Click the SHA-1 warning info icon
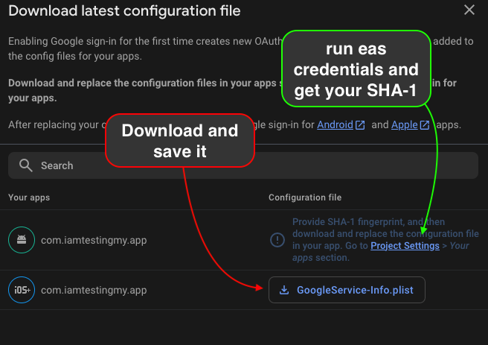 [x=277, y=240]
